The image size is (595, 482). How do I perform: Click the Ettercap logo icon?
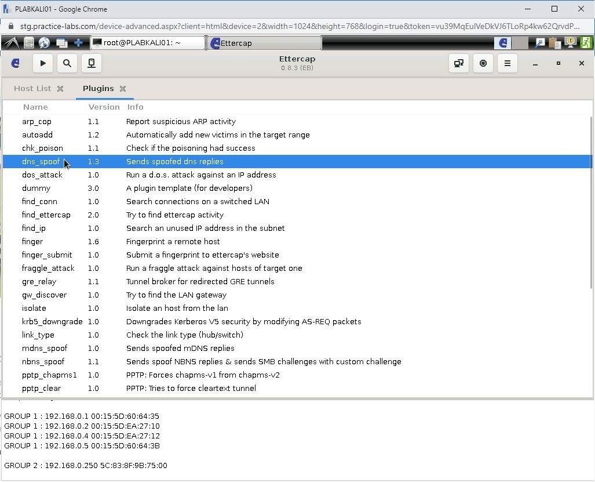15,63
